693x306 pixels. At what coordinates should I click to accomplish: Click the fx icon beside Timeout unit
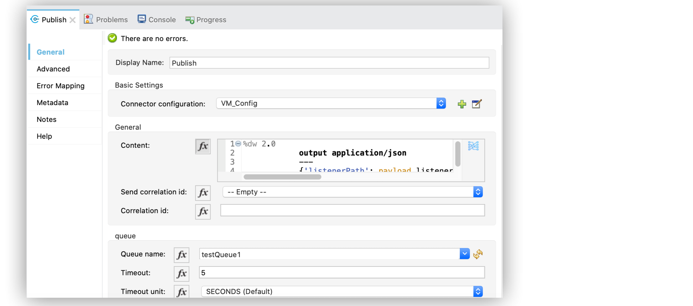[181, 291]
